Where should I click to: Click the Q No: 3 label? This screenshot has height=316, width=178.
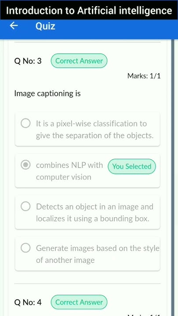28,61
